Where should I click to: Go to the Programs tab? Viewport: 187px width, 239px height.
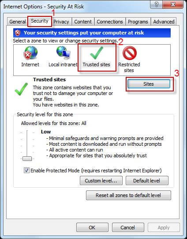pos(138,22)
